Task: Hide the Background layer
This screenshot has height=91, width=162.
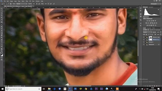Action: point(144,44)
